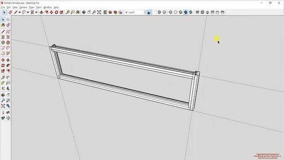
Task: Select Circle tool in left toolbar
Action: click(x=3, y=43)
